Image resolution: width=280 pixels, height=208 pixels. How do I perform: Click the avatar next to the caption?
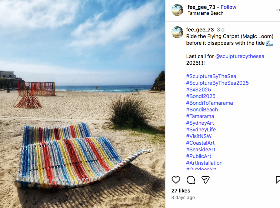[177, 32]
